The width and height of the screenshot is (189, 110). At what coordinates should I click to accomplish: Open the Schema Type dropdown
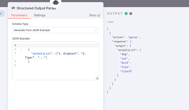coord(55,30)
